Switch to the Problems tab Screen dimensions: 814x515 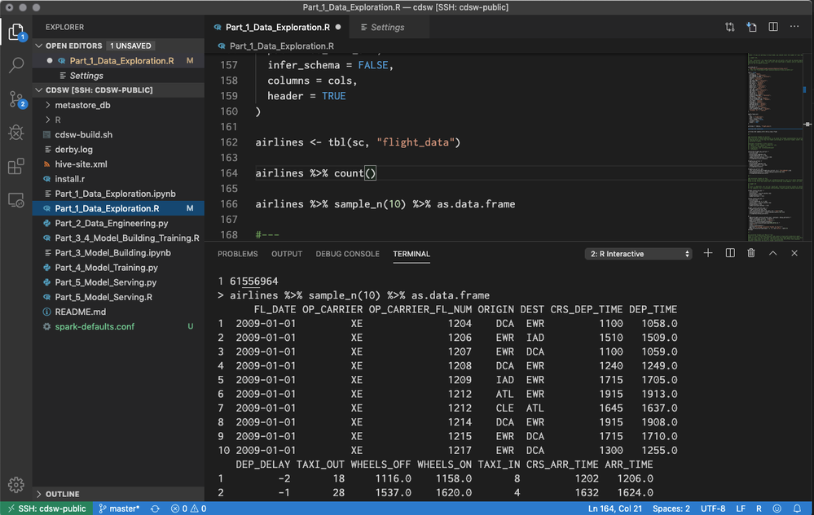point(237,254)
